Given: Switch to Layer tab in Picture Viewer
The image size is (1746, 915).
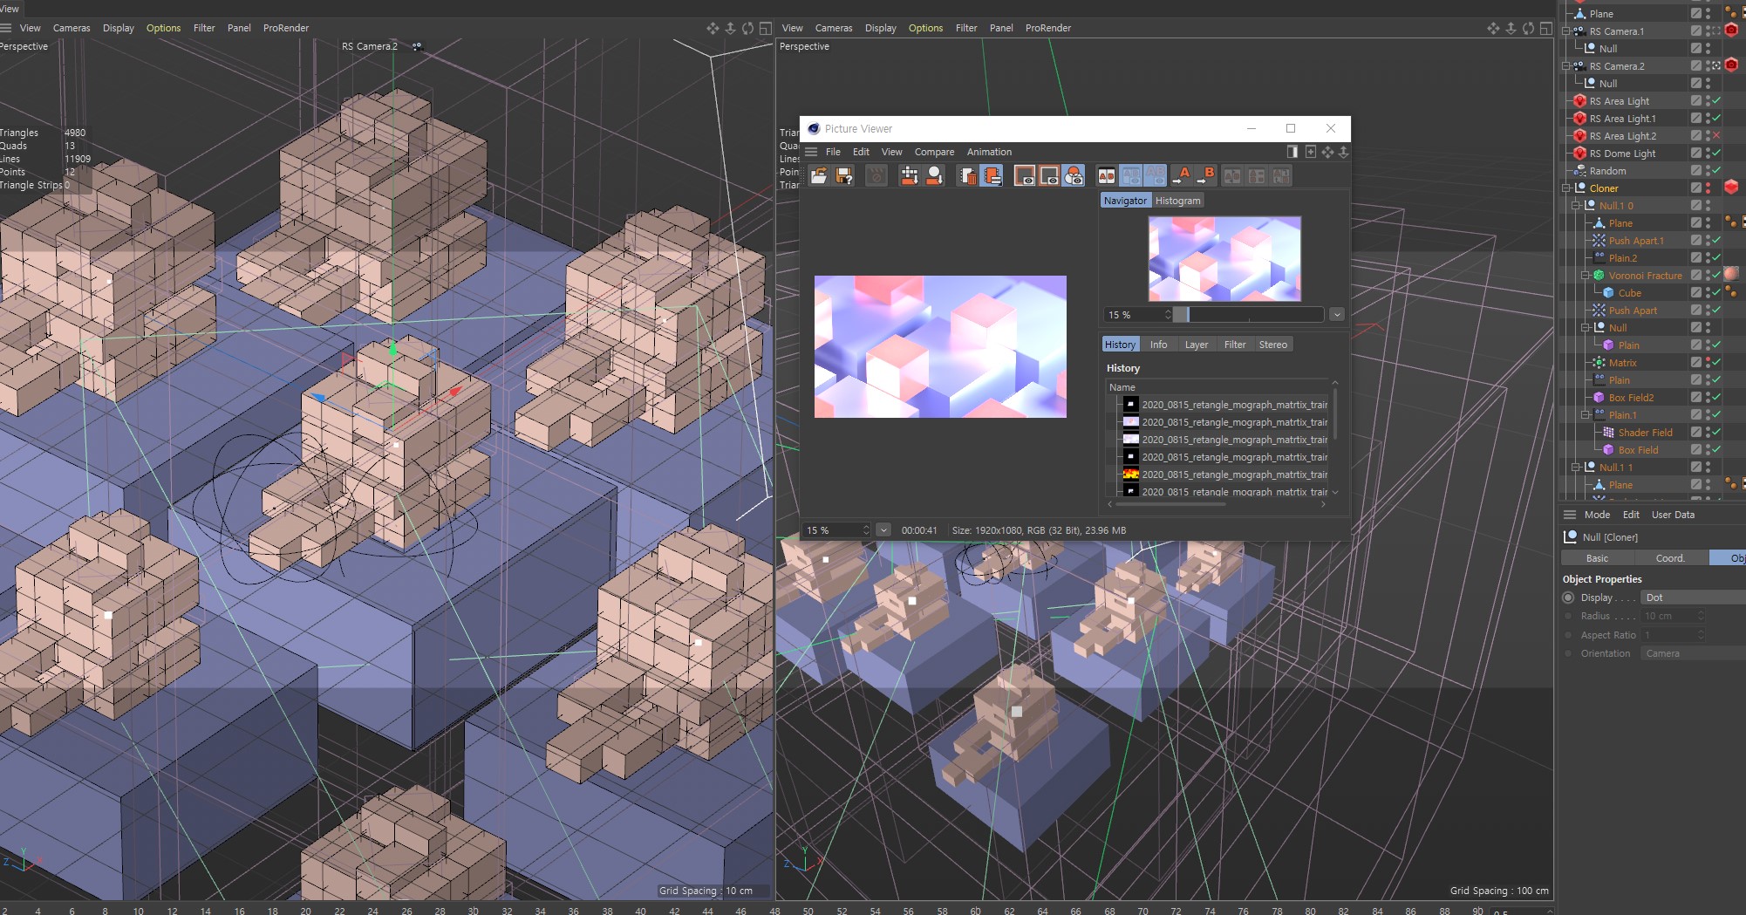Looking at the screenshot, I should pos(1196,345).
